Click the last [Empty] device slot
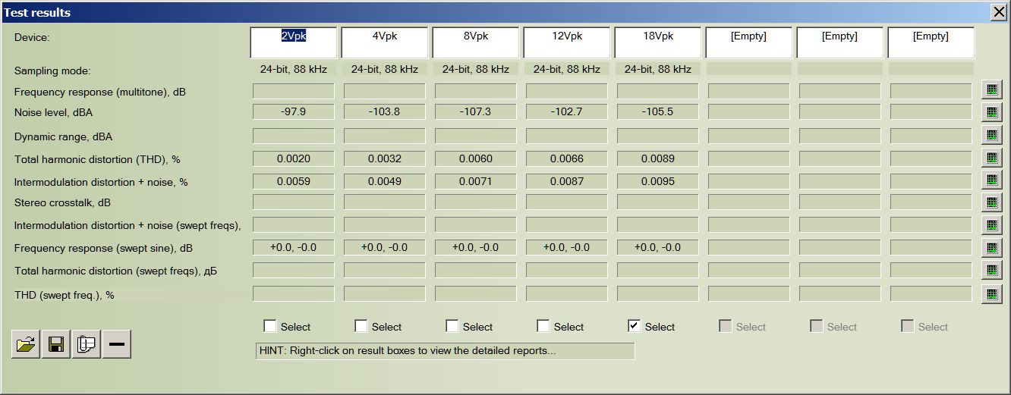This screenshot has width=1011, height=395. tap(931, 42)
